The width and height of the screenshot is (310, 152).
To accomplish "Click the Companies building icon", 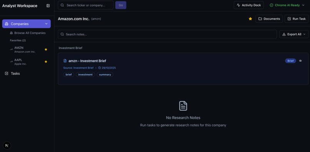I will [x=7, y=24].
